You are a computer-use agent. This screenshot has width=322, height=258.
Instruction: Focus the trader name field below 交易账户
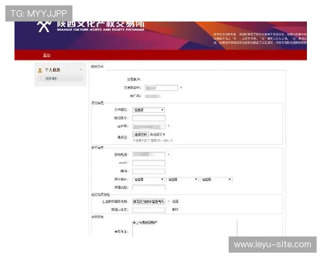pos(162,88)
